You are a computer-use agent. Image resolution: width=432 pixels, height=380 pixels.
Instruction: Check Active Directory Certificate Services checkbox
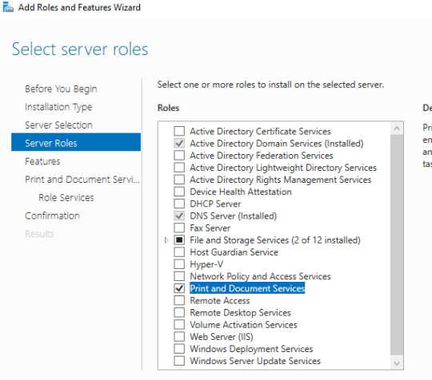179,131
